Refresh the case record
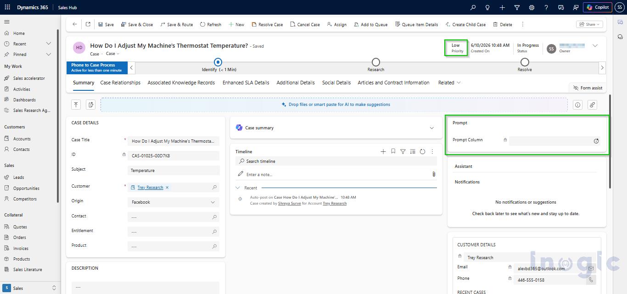 point(211,24)
